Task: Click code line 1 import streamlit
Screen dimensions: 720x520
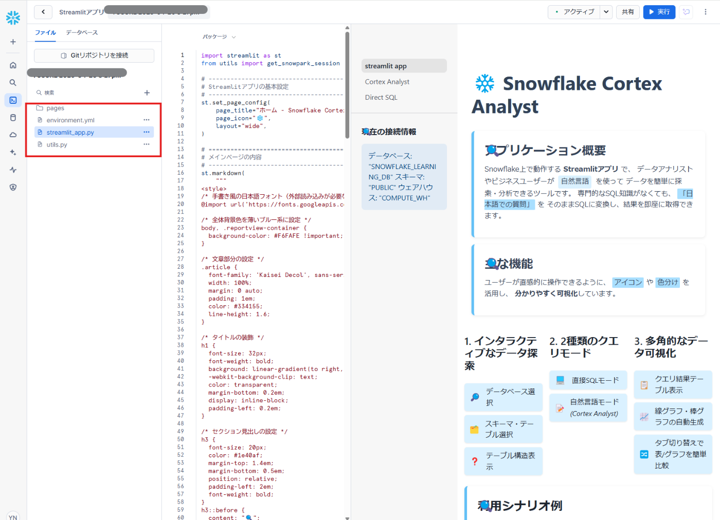Action: (x=241, y=55)
